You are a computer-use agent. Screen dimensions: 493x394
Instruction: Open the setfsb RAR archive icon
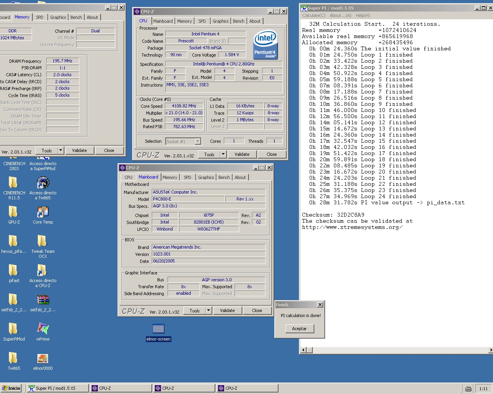click(x=43, y=299)
